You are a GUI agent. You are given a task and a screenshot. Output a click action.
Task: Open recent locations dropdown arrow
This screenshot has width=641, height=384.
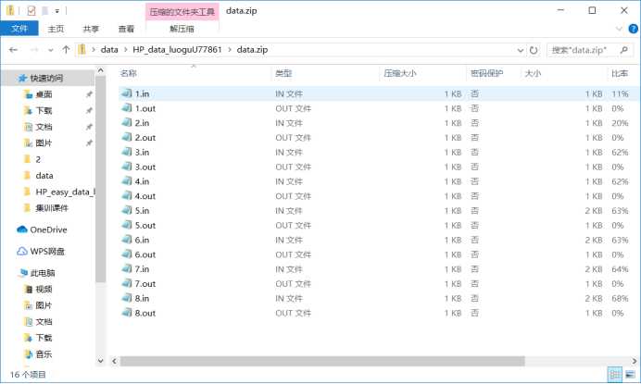51,50
